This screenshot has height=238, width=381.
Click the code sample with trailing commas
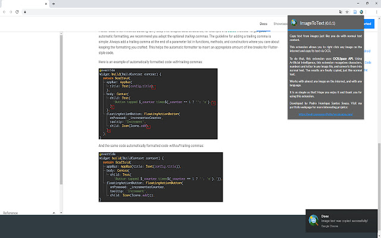pyautogui.click(x=158, y=103)
